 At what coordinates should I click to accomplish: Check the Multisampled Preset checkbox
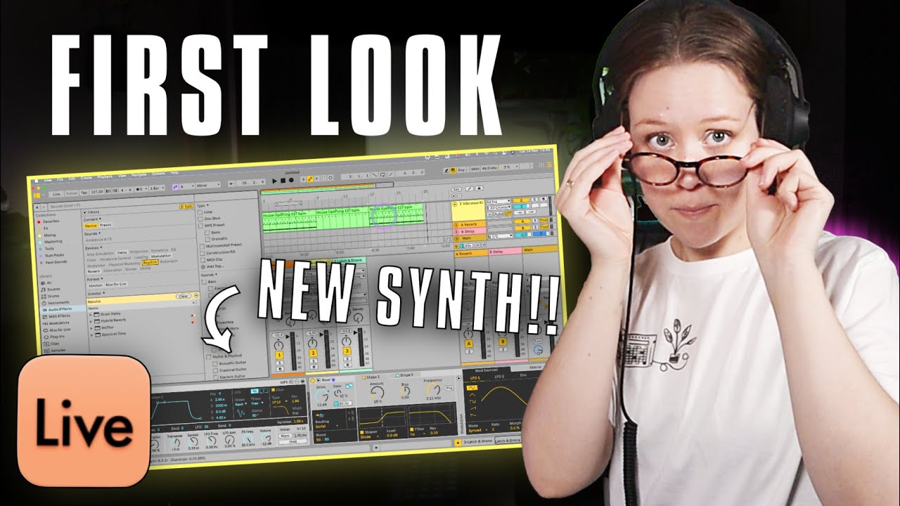point(202,247)
